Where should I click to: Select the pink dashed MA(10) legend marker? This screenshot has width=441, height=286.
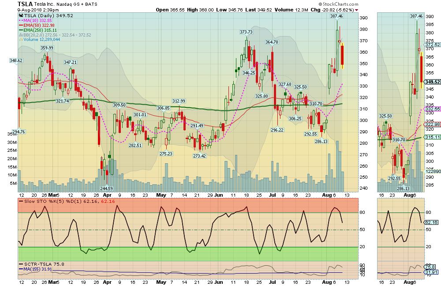pos(21,21)
